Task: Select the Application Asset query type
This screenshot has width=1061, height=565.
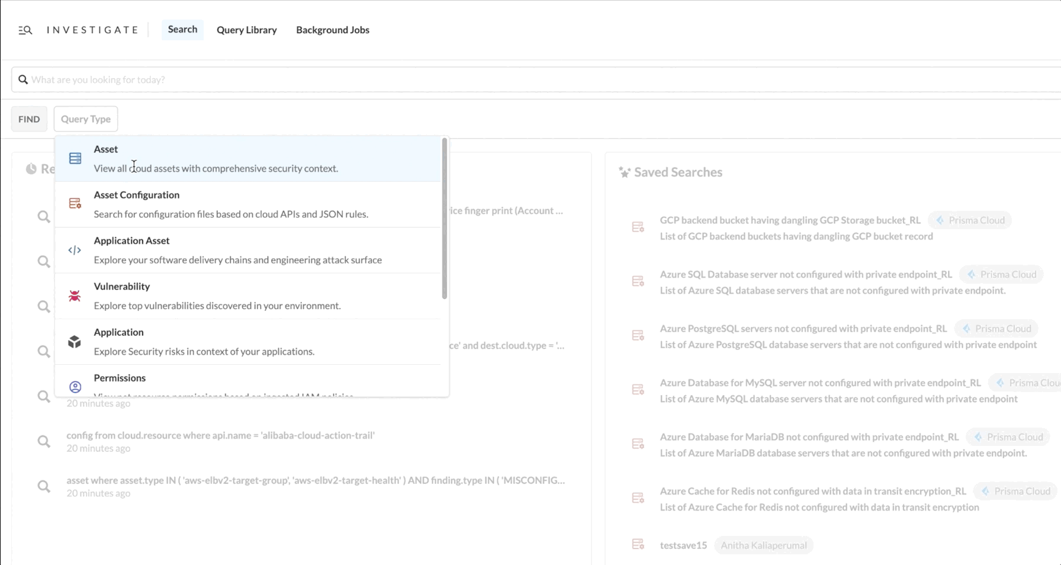Action: coord(248,250)
